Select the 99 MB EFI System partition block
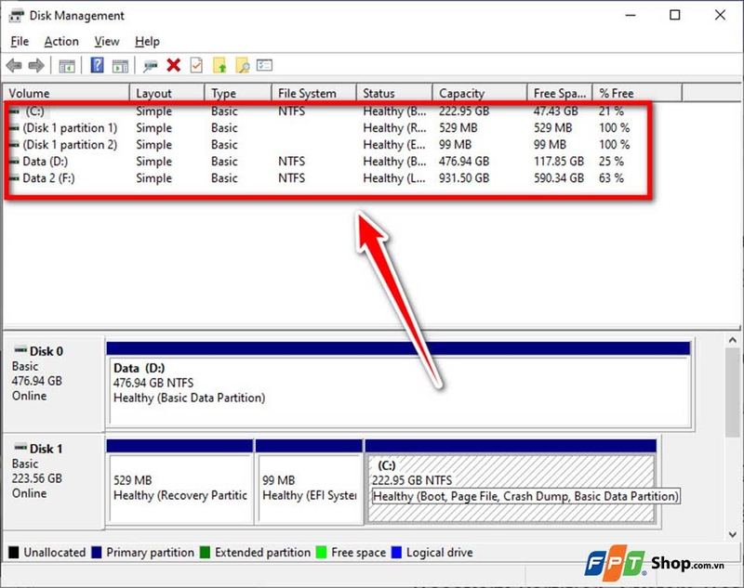Image resolution: width=744 pixels, height=588 pixels. coord(309,481)
